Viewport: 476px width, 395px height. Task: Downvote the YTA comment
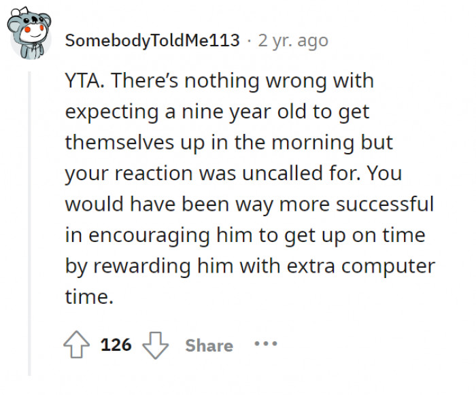click(155, 345)
